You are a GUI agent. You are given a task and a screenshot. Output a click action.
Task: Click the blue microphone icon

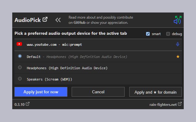178,45
